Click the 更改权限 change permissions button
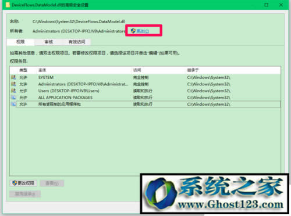 point(23,183)
